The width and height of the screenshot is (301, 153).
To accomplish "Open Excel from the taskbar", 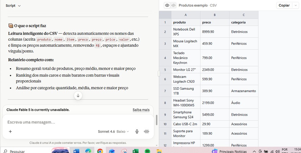I will pyautogui.click(x=136, y=151).
